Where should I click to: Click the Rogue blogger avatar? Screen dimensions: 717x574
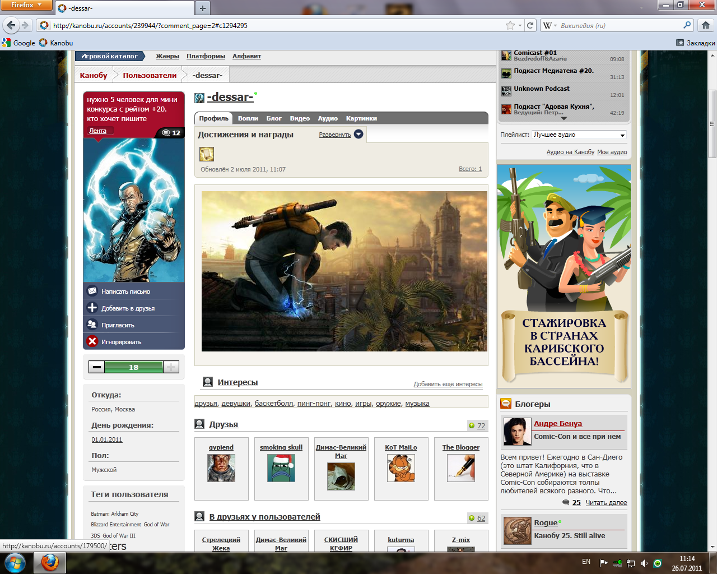point(517,531)
